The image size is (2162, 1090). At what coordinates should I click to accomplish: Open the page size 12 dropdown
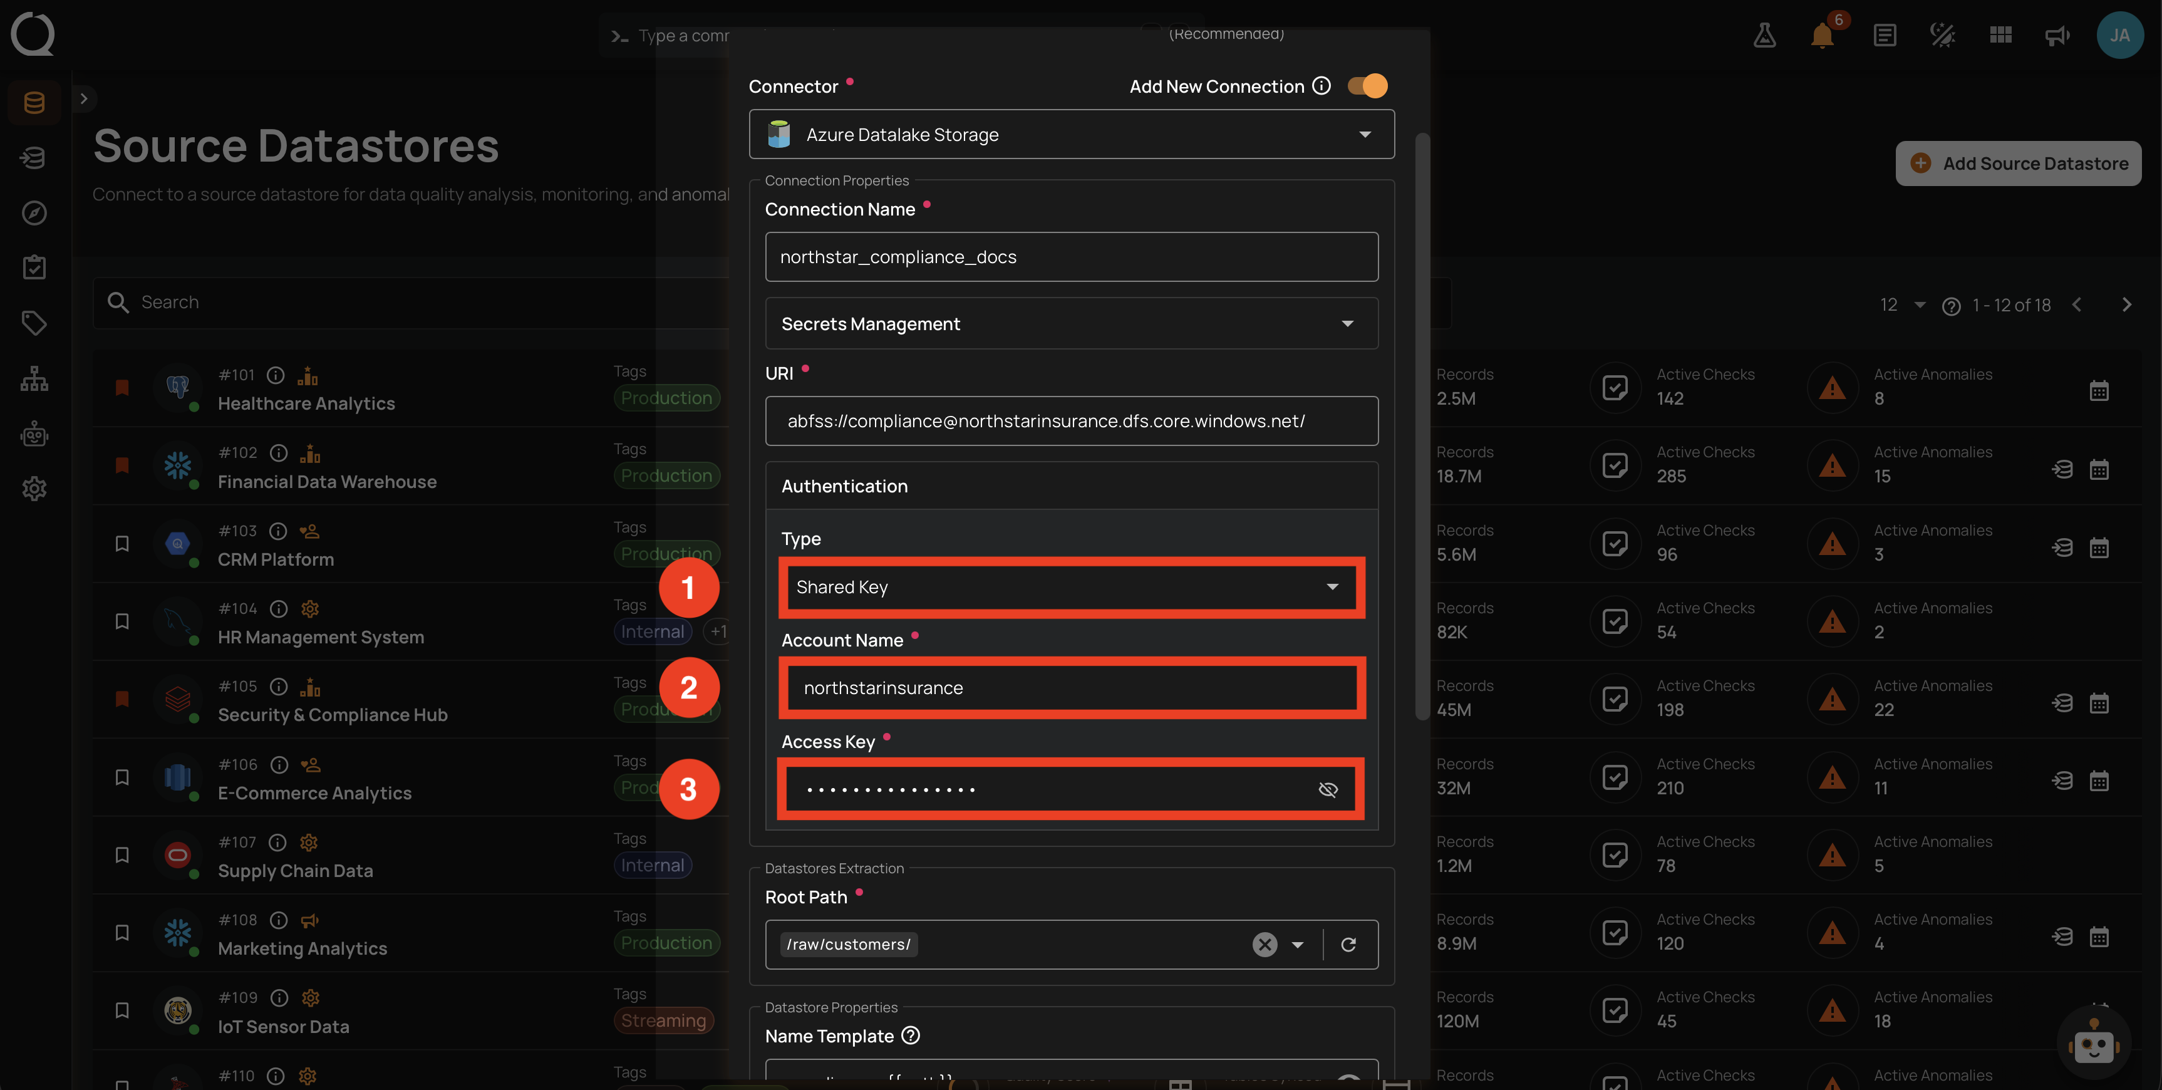1902,305
